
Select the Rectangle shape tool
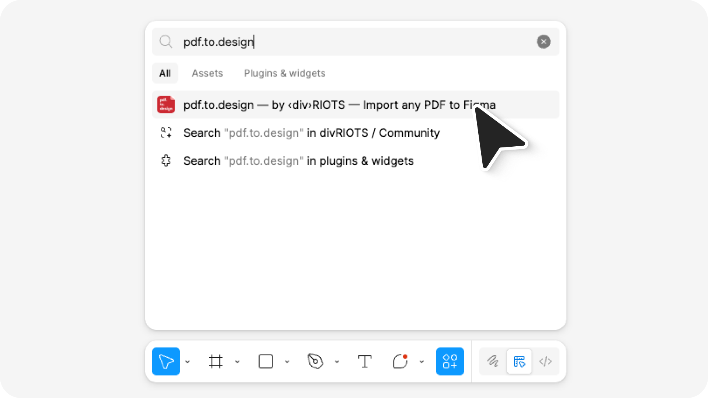tap(265, 362)
